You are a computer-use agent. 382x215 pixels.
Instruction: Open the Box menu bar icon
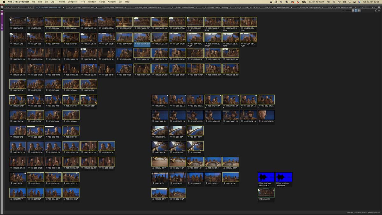pyautogui.click(x=304, y=2)
